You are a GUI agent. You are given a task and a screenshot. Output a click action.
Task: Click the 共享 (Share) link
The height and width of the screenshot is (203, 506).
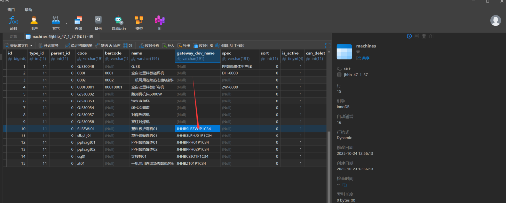coord(363,58)
